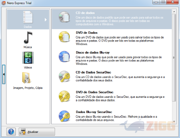Click the Dados Blu-ray SecurDisc key icon
The width and height of the screenshot is (180, 138).
click(64, 116)
